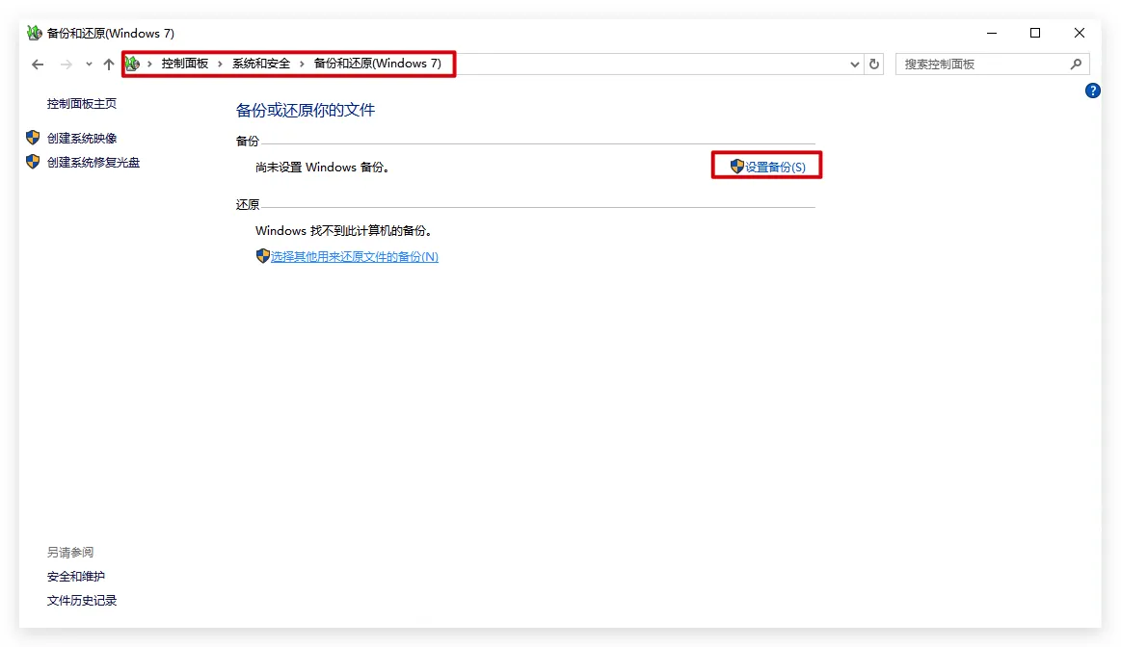Expand the address bar history dropdown
Viewport: 1121px width, 647px height.
coord(855,65)
